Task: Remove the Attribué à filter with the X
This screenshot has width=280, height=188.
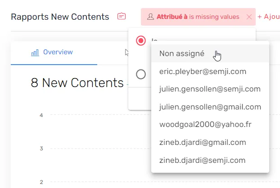Action: pos(249,17)
